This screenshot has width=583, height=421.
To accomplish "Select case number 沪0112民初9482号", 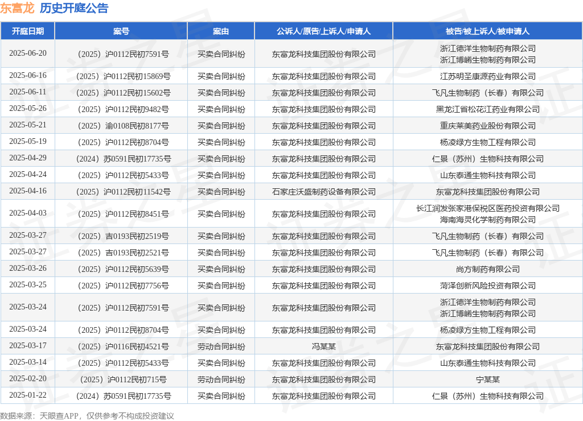I will pyautogui.click(x=124, y=110).
